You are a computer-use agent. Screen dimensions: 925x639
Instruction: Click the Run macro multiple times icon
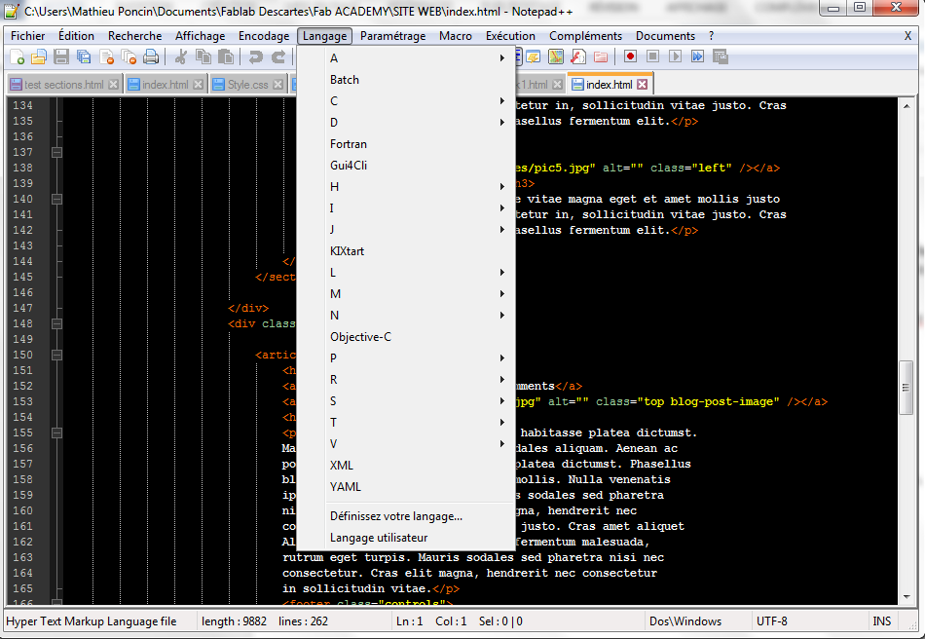pos(697,56)
